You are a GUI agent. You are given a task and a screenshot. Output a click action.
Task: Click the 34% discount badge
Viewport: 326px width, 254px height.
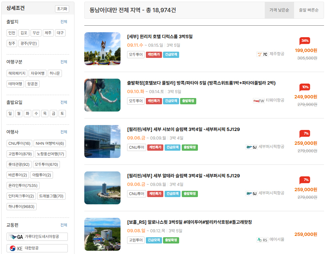(305, 41)
